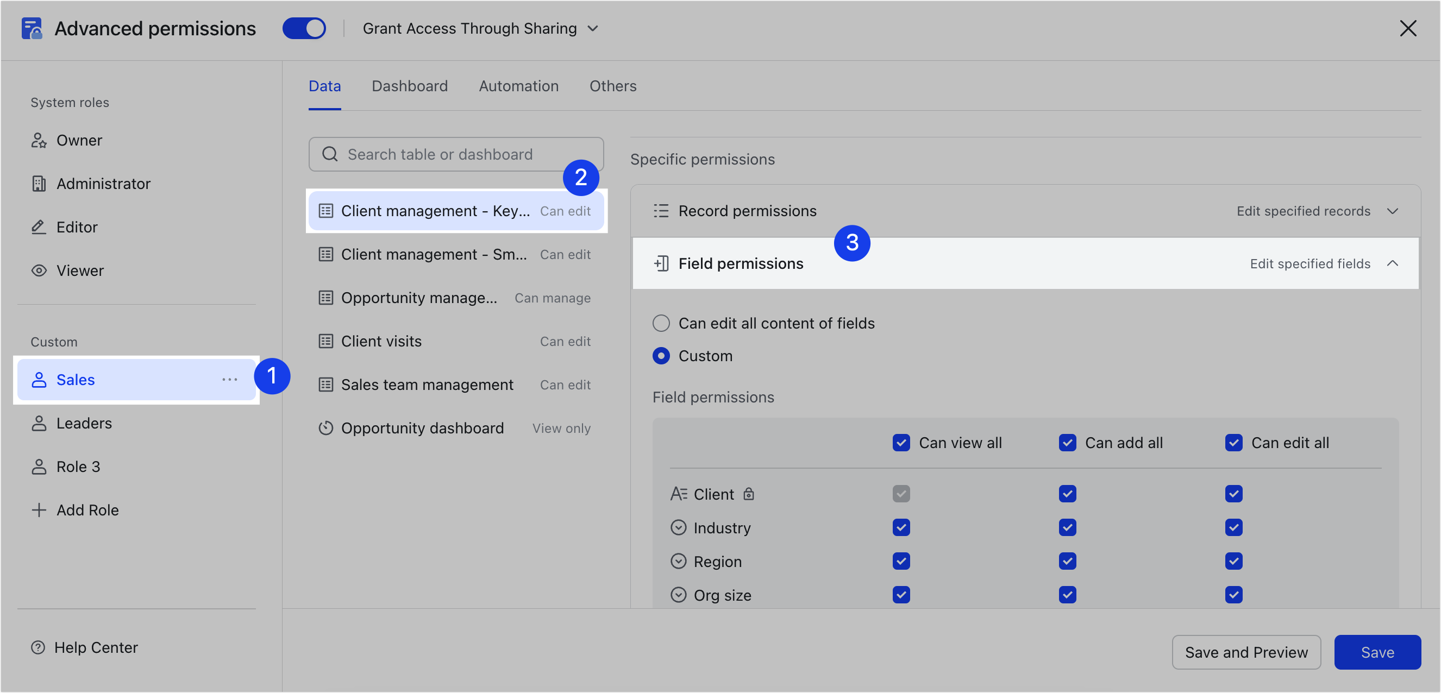Select Can edit all content of fields
Image resolution: width=1441 pixels, height=693 pixels.
point(661,323)
